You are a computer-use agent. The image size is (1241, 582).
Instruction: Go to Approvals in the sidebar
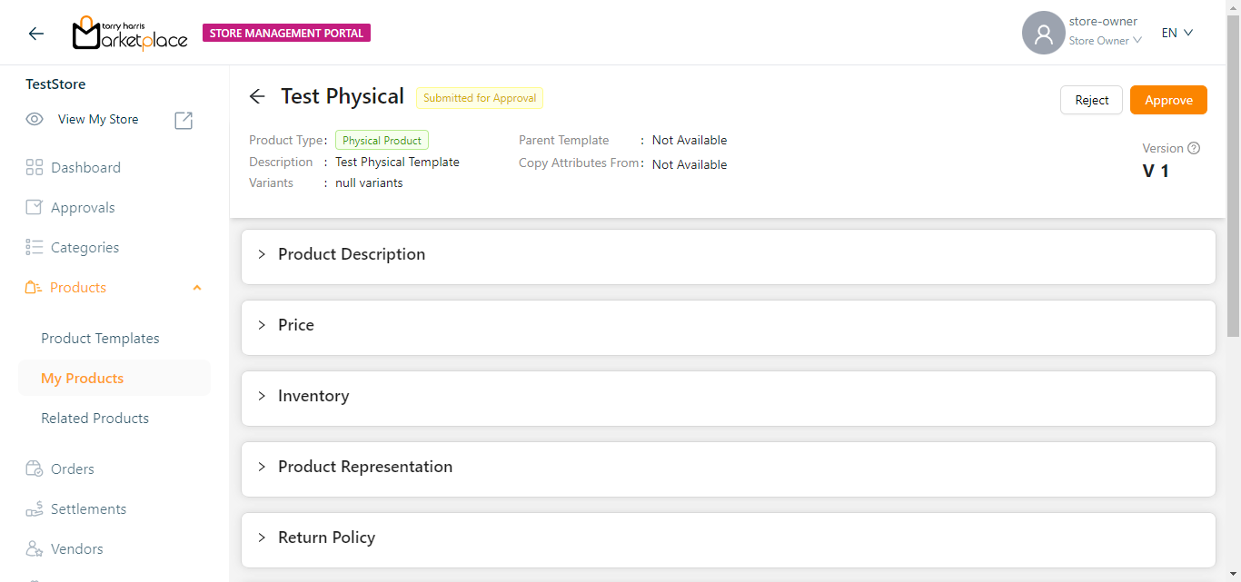(x=83, y=208)
